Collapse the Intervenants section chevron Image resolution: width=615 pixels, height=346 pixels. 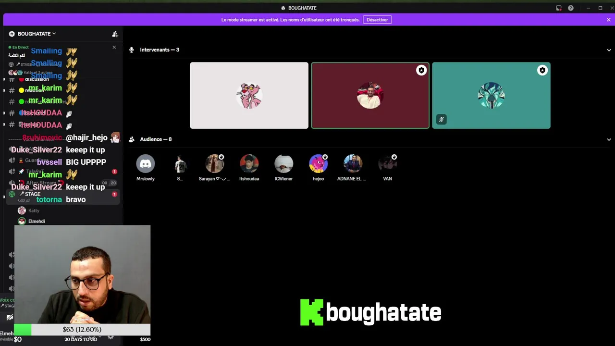(x=609, y=50)
